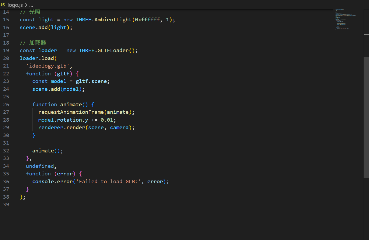This screenshot has height=240, width=369.
Task: Click line number 20 in gutter
Action: click(6, 58)
